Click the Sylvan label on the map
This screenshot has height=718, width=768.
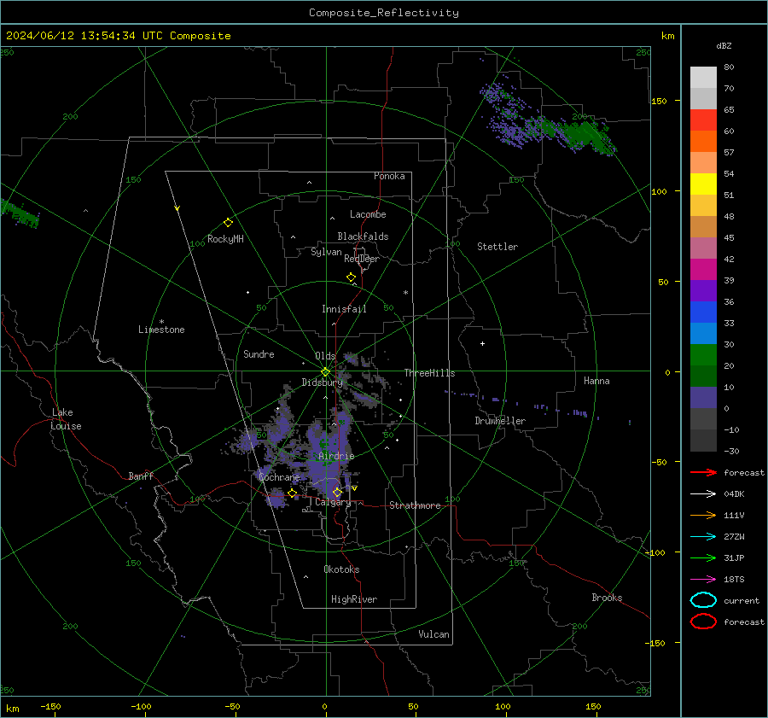tap(326, 252)
